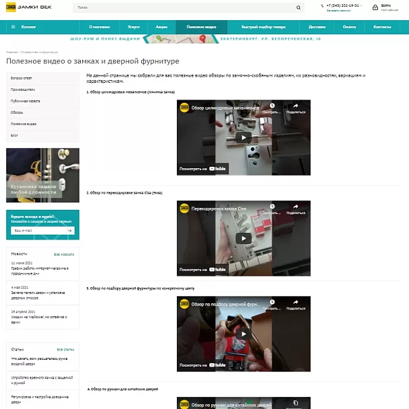Image resolution: width=409 pixels, height=409 pixels.
Task: Click the lock account icon
Action: point(375,7)
